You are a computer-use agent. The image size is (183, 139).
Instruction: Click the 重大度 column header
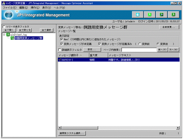[97, 55]
